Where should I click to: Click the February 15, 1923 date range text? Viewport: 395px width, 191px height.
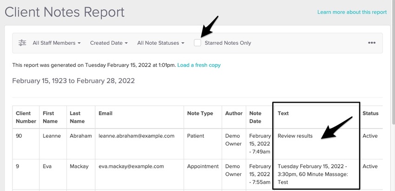pyautogui.click(x=73, y=81)
